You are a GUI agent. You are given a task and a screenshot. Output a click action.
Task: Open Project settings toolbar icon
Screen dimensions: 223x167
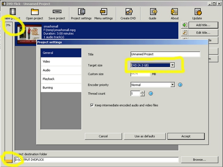(82, 12)
